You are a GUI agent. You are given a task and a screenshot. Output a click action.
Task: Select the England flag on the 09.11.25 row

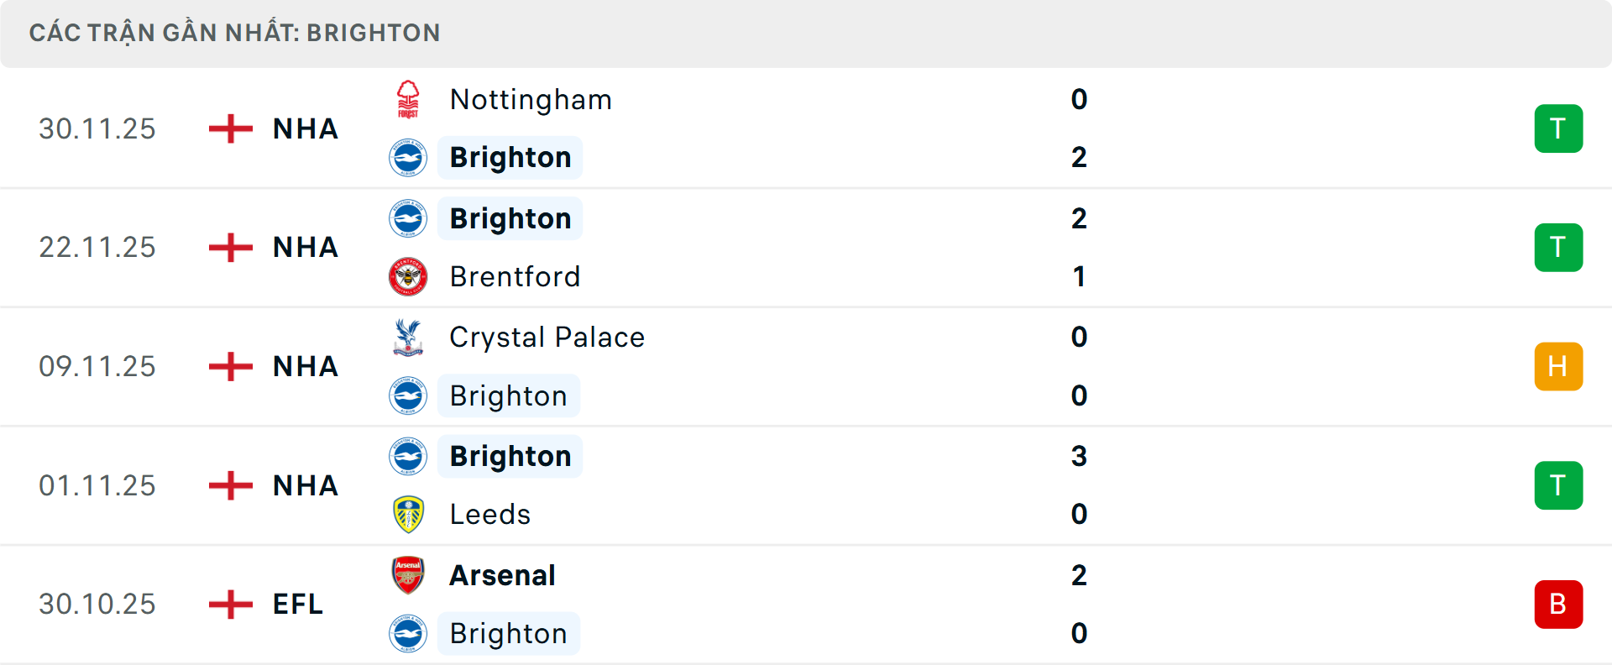coord(229,366)
